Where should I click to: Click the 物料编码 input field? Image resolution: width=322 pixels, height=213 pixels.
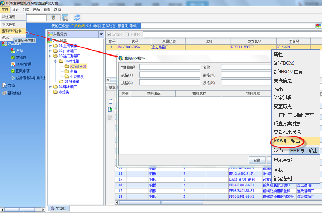pos(169,67)
